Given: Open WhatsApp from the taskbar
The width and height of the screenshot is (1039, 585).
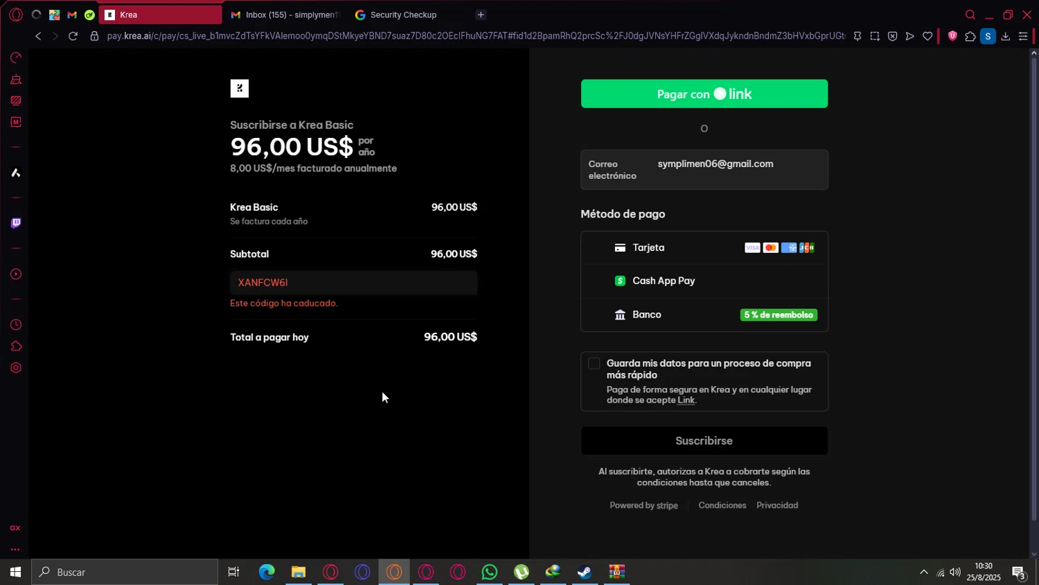Looking at the screenshot, I should click(490, 572).
